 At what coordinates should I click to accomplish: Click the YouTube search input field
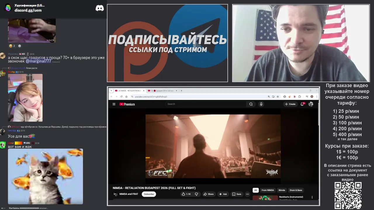[x=206, y=104]
